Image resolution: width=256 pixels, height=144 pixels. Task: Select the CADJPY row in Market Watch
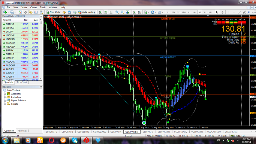pyautogui.click(x=21, y=77)
